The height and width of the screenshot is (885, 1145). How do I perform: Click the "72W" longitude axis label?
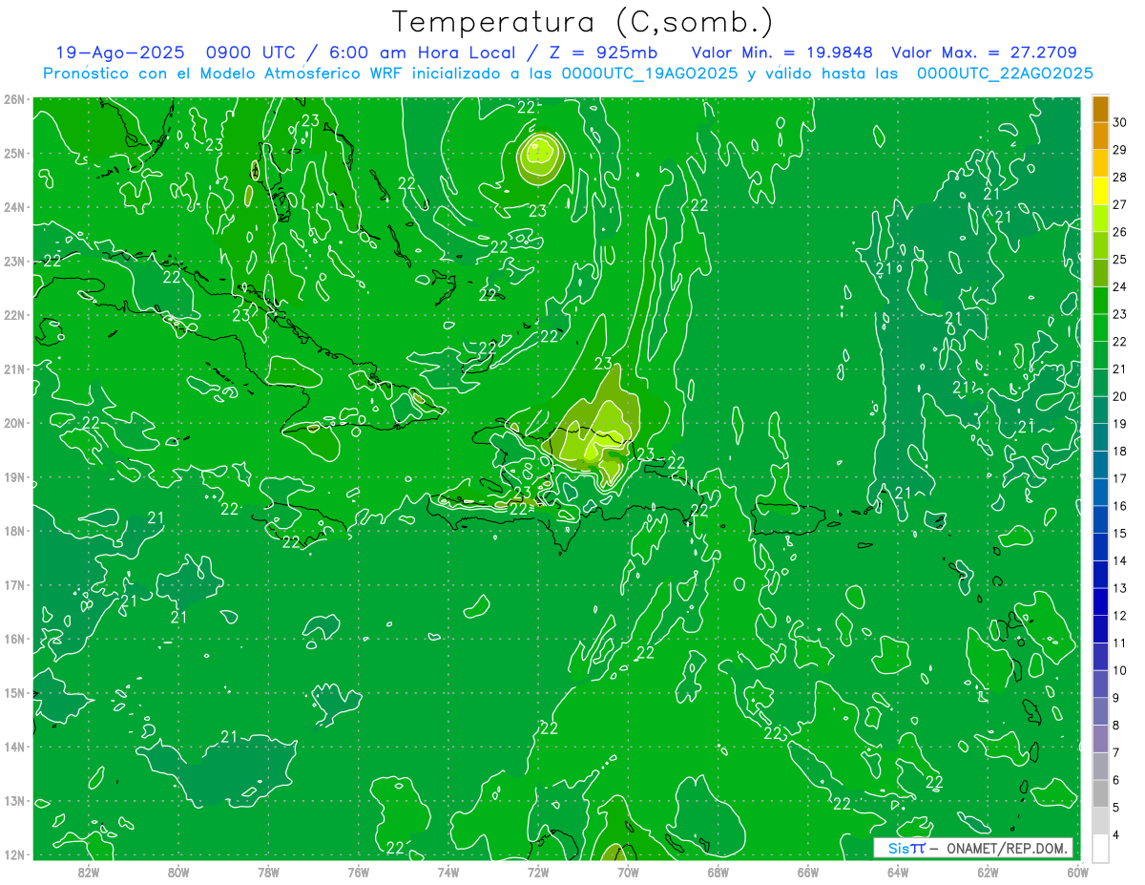click(538, 872)
